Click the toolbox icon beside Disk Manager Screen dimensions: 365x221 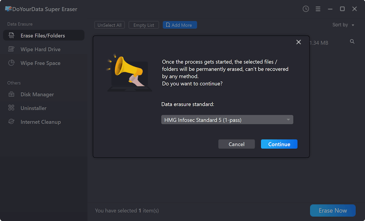11,94
